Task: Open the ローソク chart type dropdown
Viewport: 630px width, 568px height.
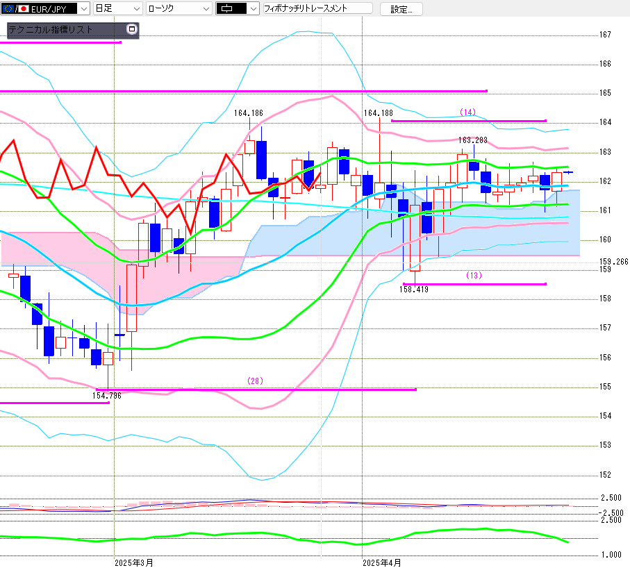Action: click(x=179, y=8)
